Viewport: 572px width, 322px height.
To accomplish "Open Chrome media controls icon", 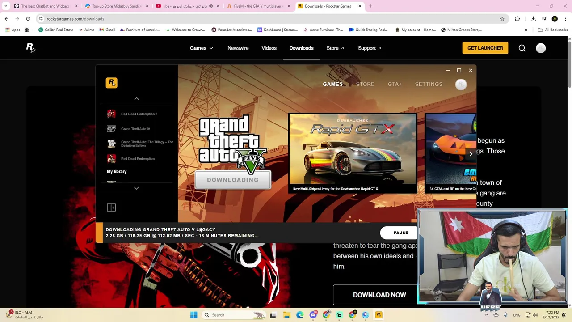I will coord(544,19).
